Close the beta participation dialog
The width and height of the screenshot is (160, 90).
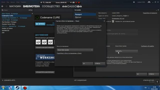104,21
